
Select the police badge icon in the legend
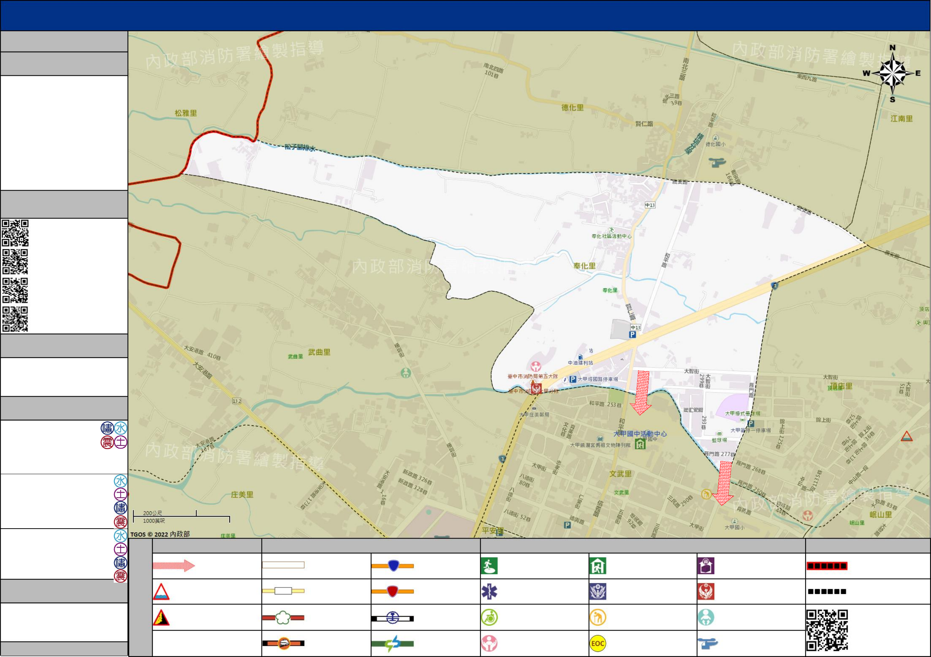pyautogui.click(x=598, y=592)
